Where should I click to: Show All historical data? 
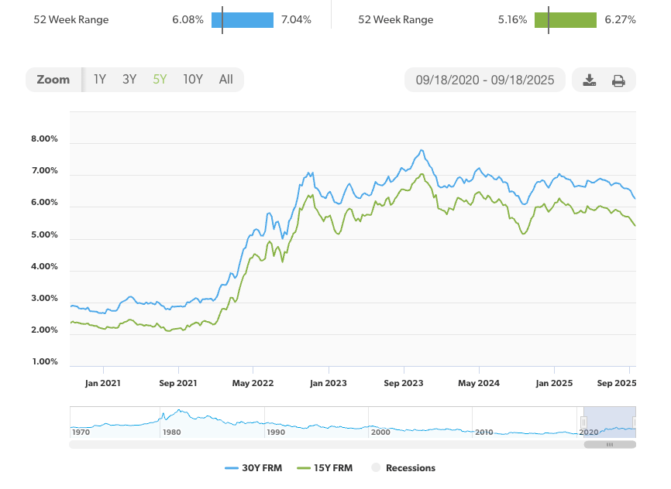[225, 79]
